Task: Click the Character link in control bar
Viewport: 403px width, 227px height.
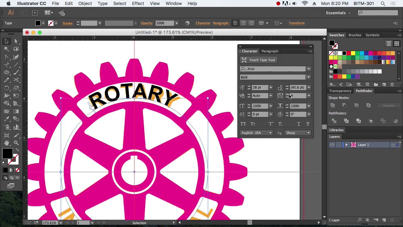Action: (203, 23)
